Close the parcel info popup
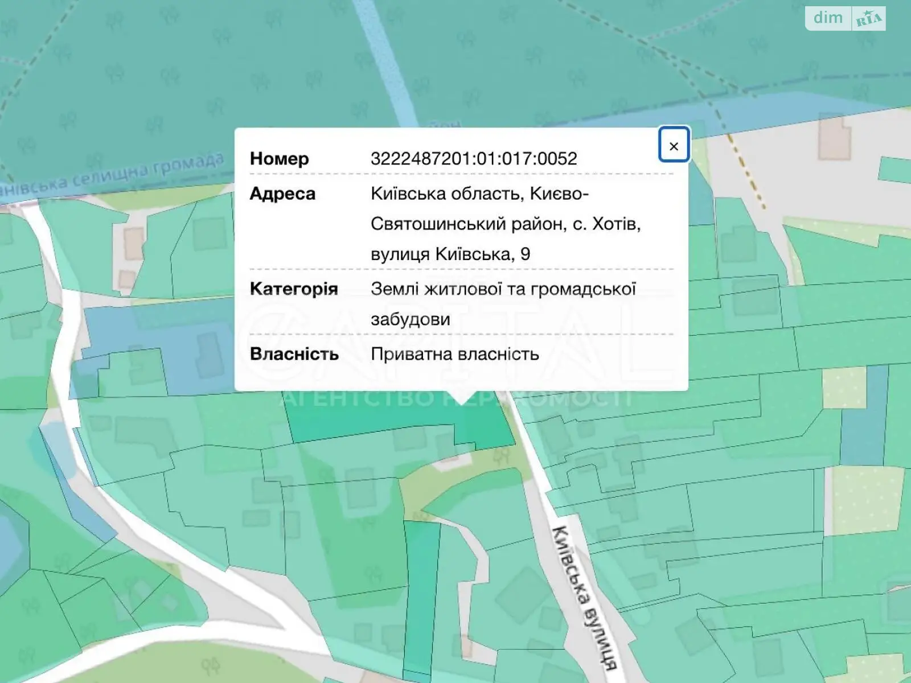 coord(674,145)
